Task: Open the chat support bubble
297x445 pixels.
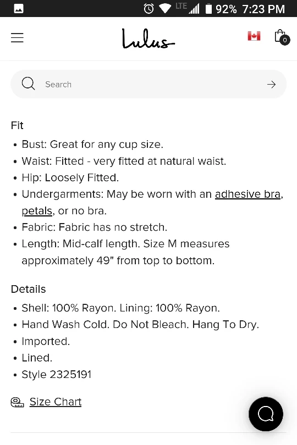Action: [x=266, y=414]
